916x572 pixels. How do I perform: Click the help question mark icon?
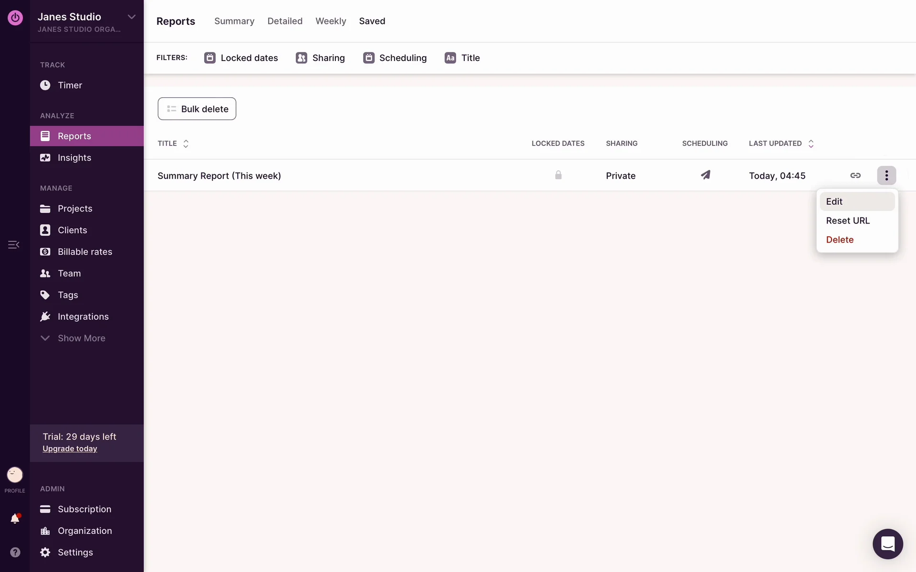pyautogui.click(x=15, y=552)
